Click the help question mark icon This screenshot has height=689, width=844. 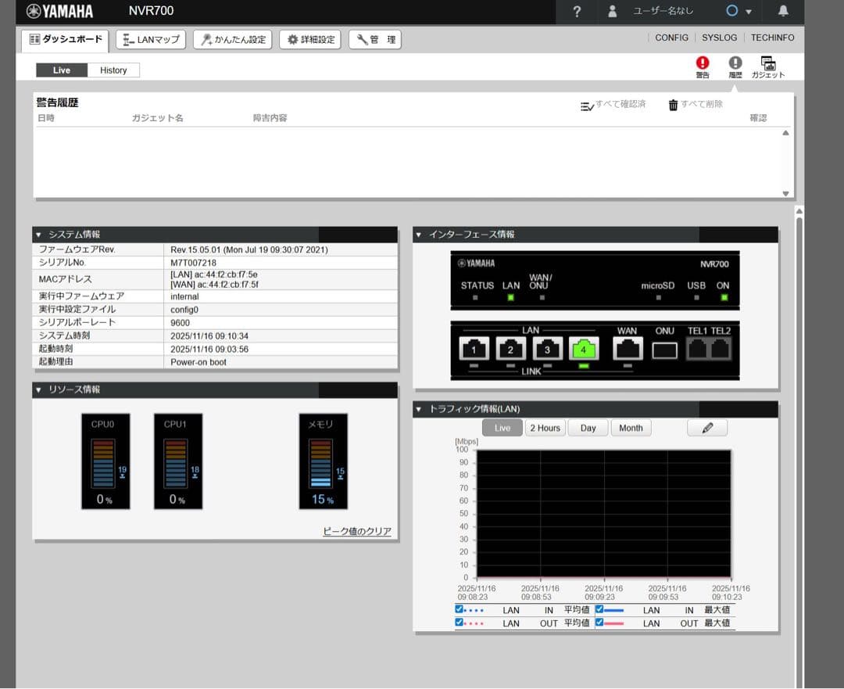click(577, 11)
